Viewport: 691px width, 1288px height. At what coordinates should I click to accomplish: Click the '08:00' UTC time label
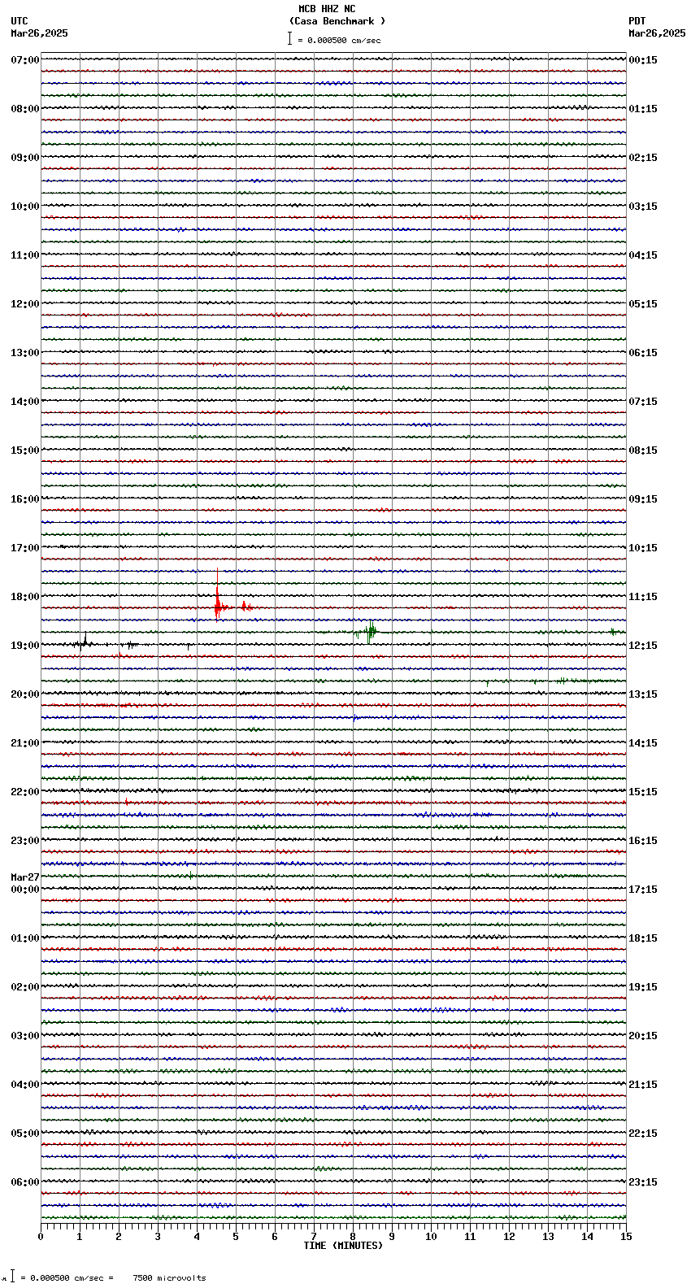[25, 109]
